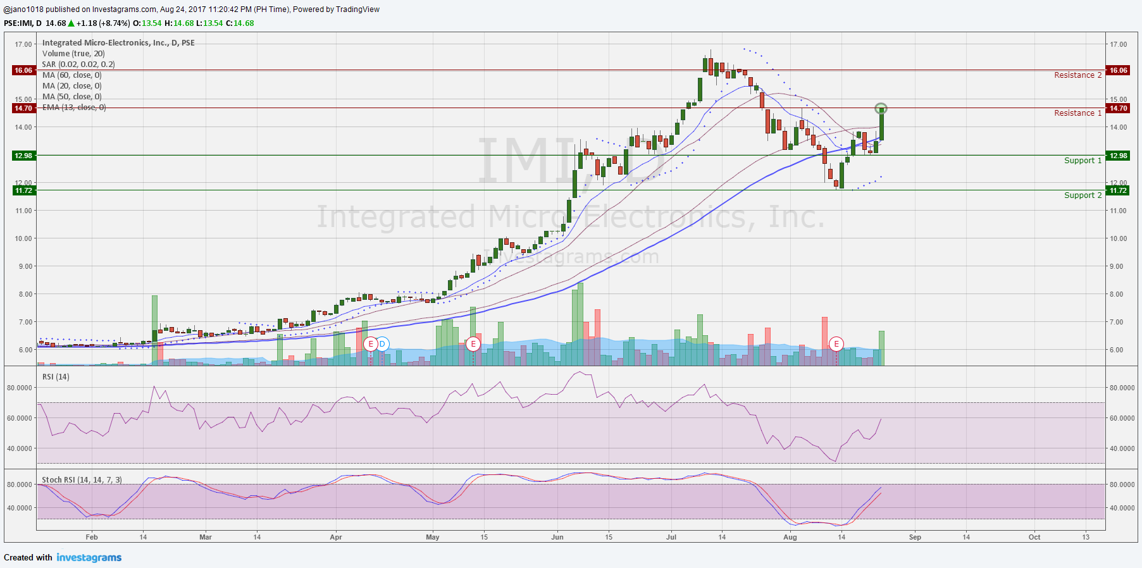Select the Resistance 1 line label

pyautogui.click(x=1077, y=113)
